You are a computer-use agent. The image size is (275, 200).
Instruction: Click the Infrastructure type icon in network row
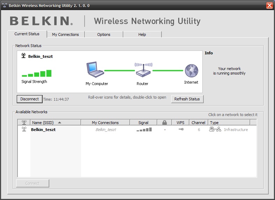click(215, 129)
